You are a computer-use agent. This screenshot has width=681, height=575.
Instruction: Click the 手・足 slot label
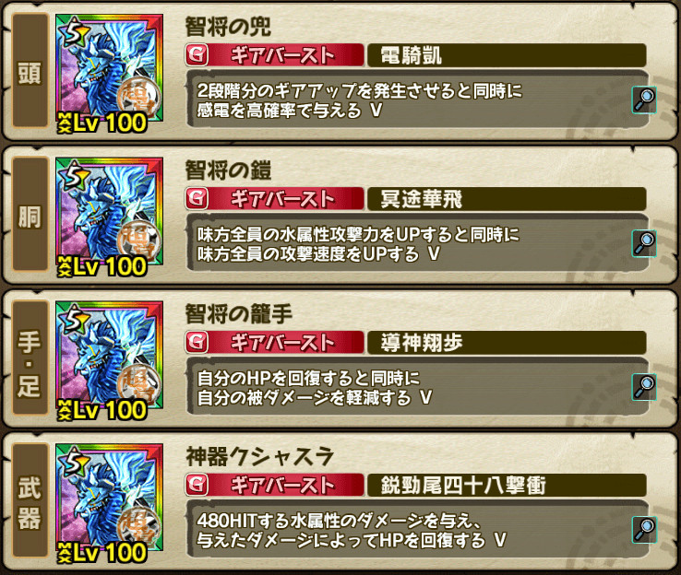(x=30, y=358)
